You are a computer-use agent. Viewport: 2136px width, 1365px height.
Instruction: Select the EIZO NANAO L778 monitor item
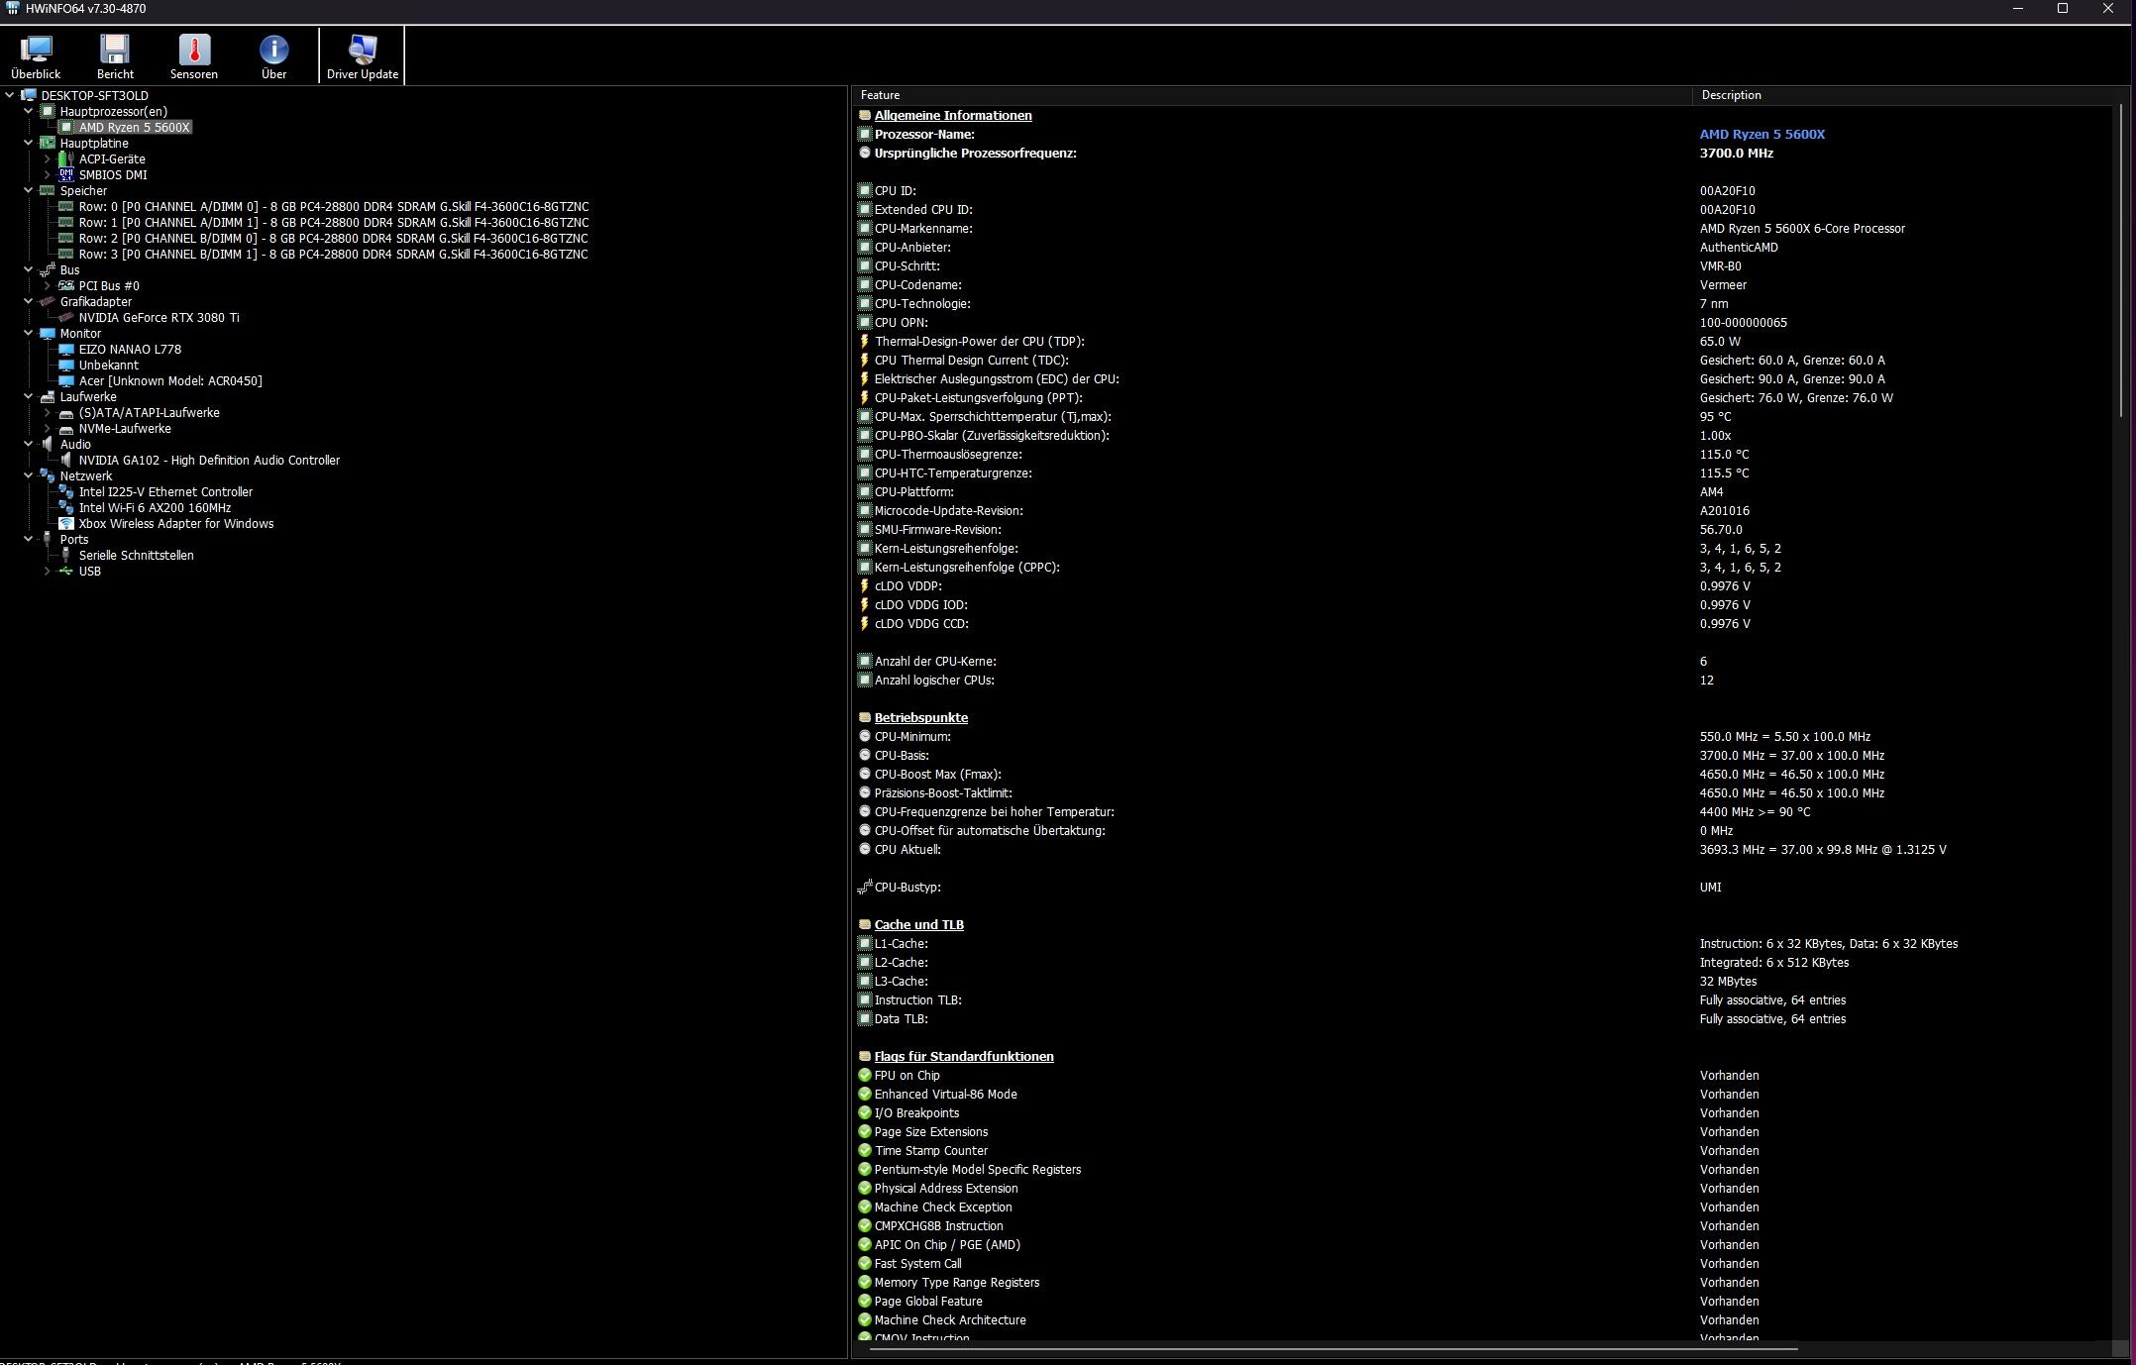(x=130, y=350)
